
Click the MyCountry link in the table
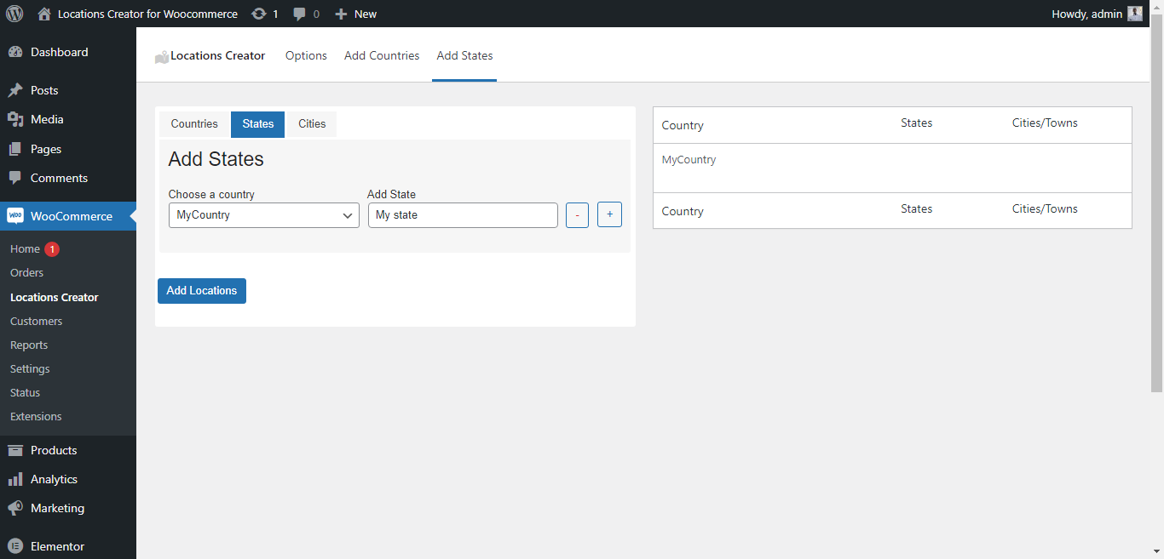pyautogui.click(x=689, y=160)
